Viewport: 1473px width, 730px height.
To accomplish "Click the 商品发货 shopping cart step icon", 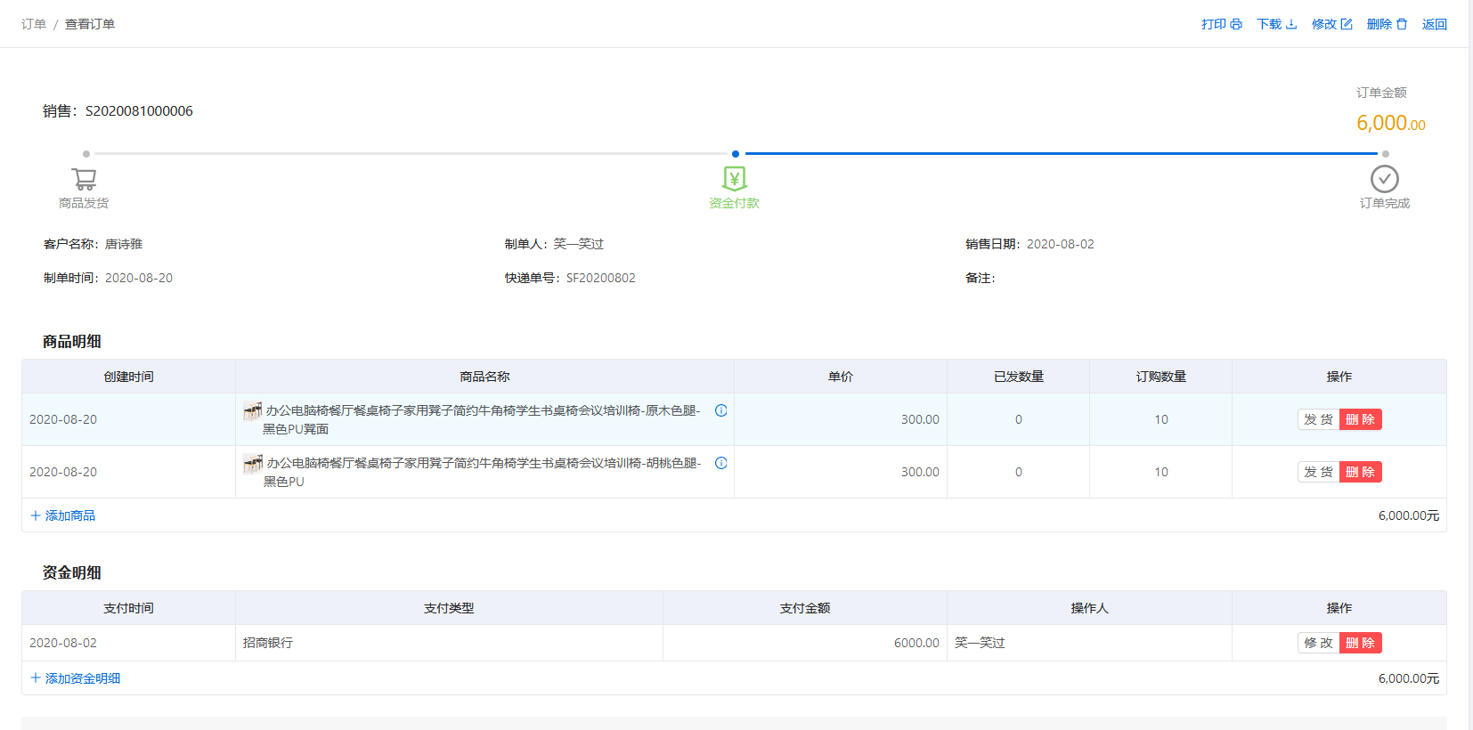I will click(x=84, y=179).
